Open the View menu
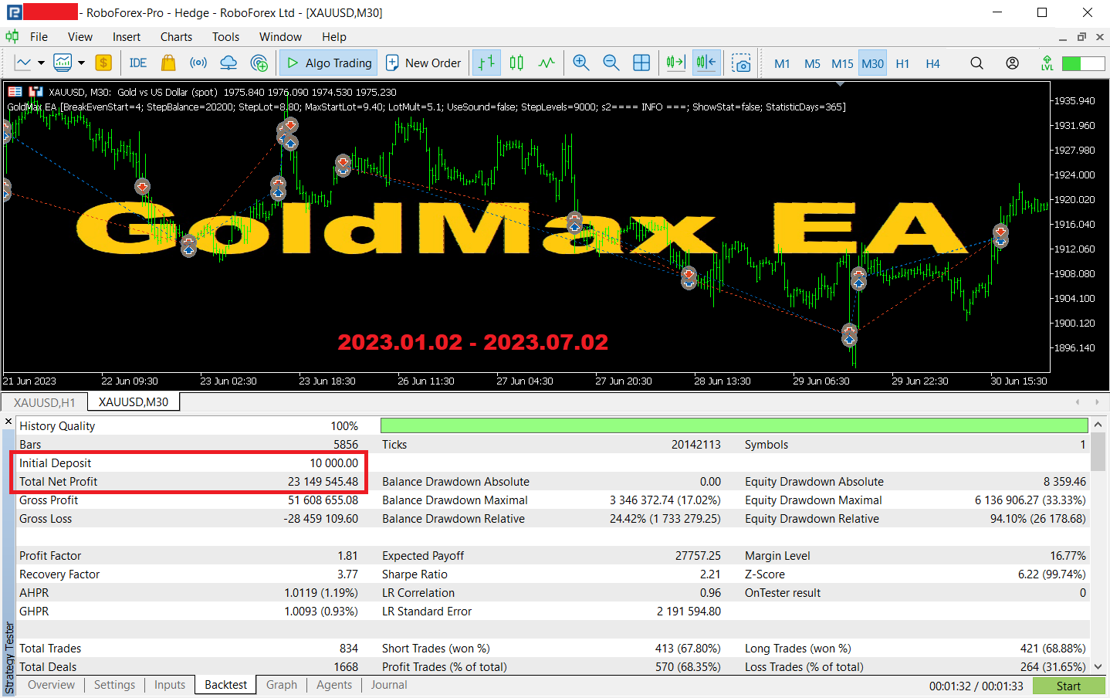This screenshot has height=698, width=1110. point(80,37)
